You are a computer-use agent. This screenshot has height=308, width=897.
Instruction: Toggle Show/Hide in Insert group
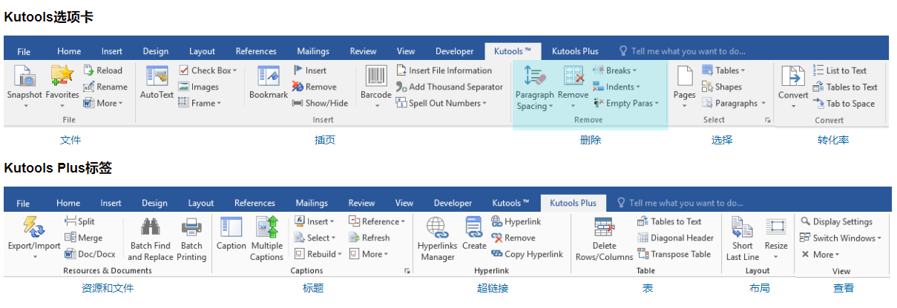[320, 103]
